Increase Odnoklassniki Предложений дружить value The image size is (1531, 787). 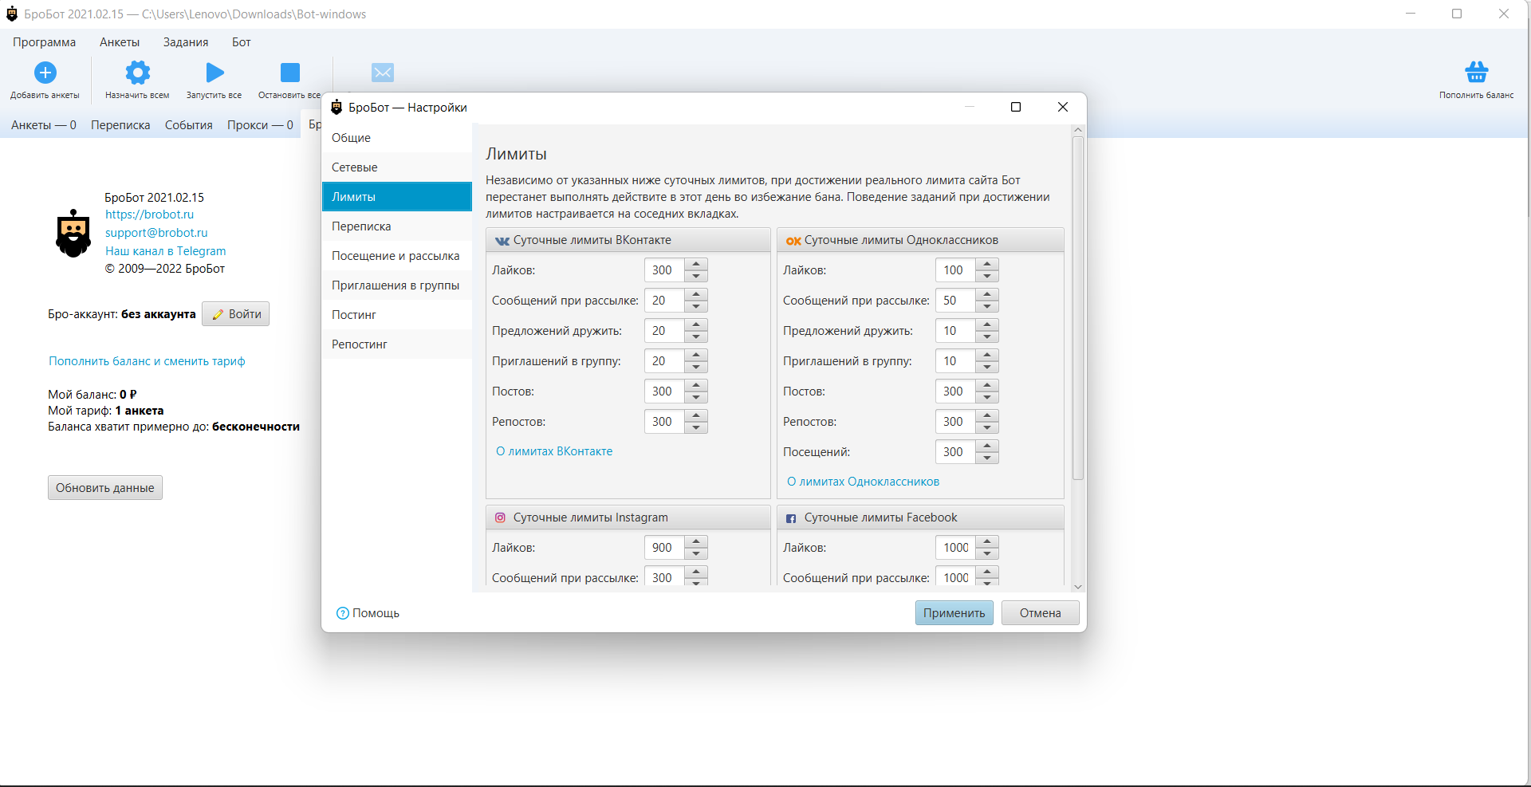(x=987, y=325)
